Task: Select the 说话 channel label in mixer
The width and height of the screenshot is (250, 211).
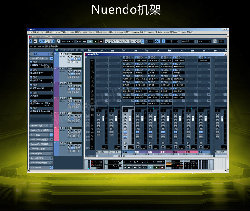Action: [x=128, y=152]
